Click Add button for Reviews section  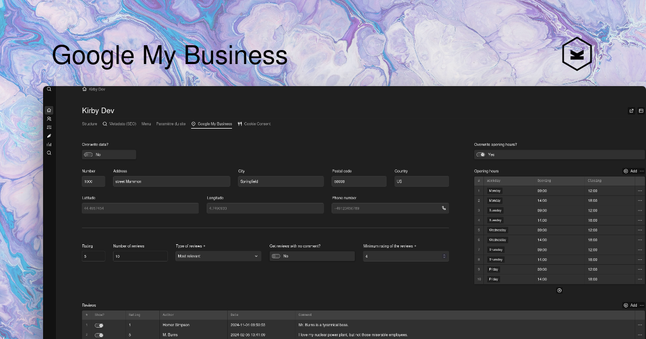click(x=630, y=305)
